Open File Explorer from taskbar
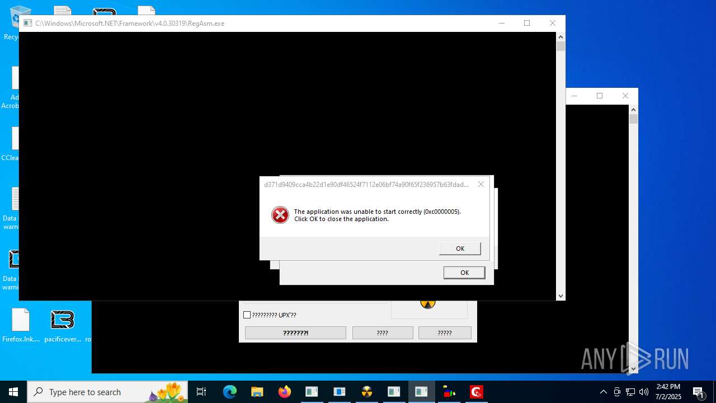716x403 pixels. point(257,392)
